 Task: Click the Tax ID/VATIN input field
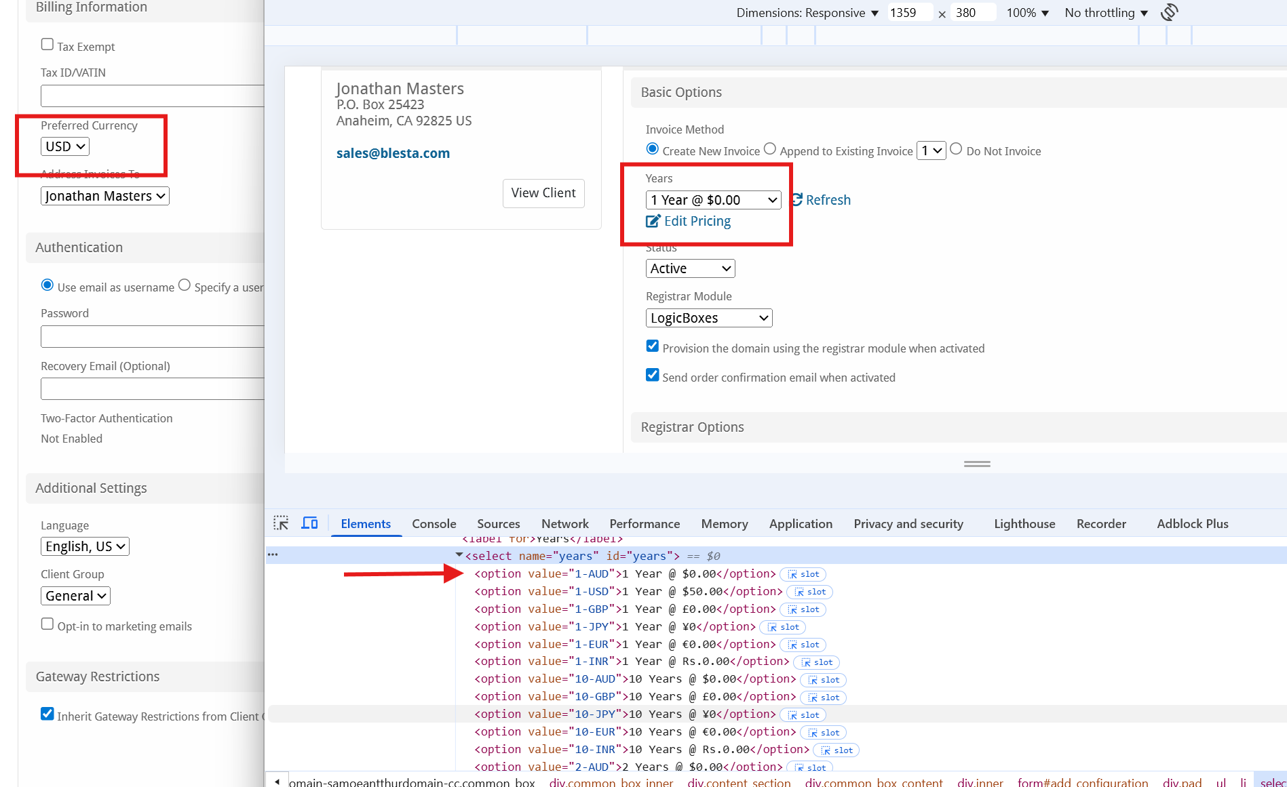153,96
